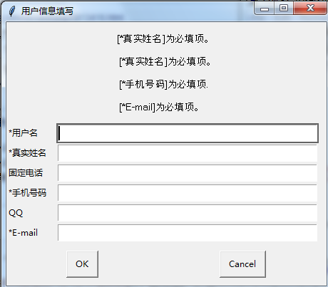Image resolution: width=328 pixels, height=287 pixels.
Task: Click the 用户信息填写 window title text
Action: (47, 11)
